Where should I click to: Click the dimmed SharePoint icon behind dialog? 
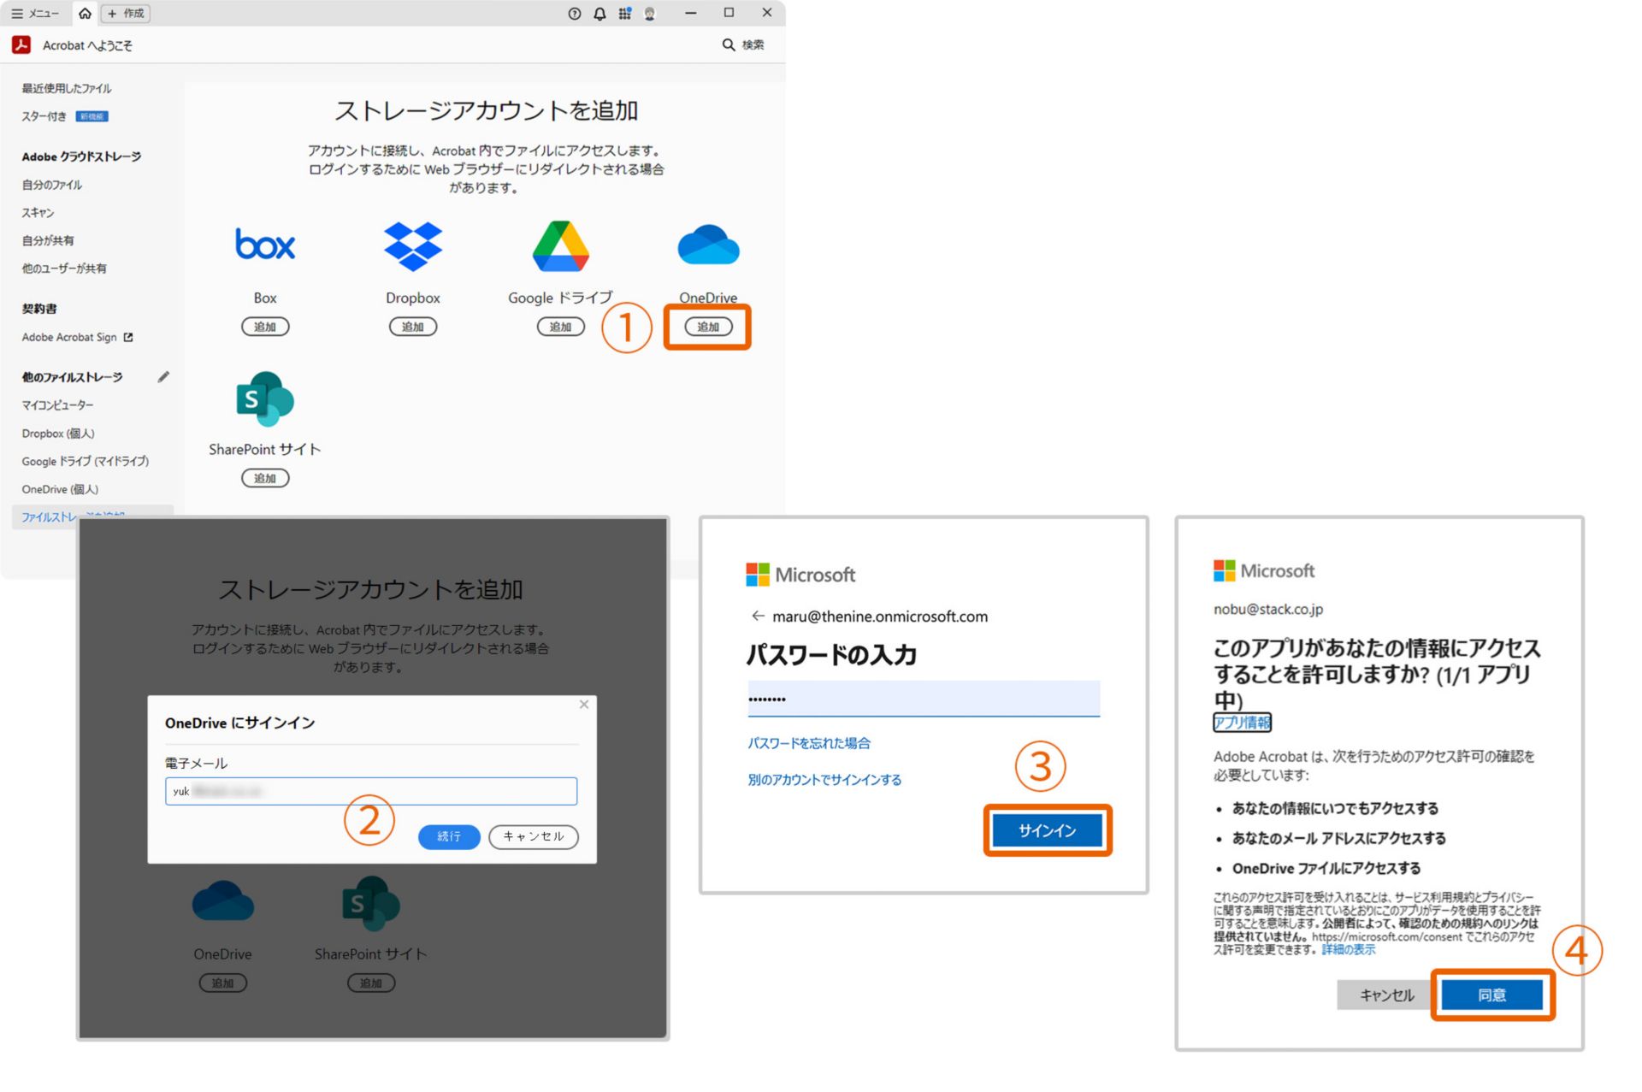coord(371,903)
